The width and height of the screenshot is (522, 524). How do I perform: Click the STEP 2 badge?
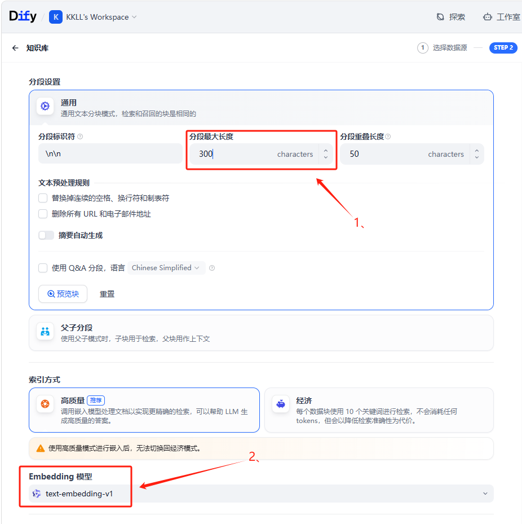point(503,48)
